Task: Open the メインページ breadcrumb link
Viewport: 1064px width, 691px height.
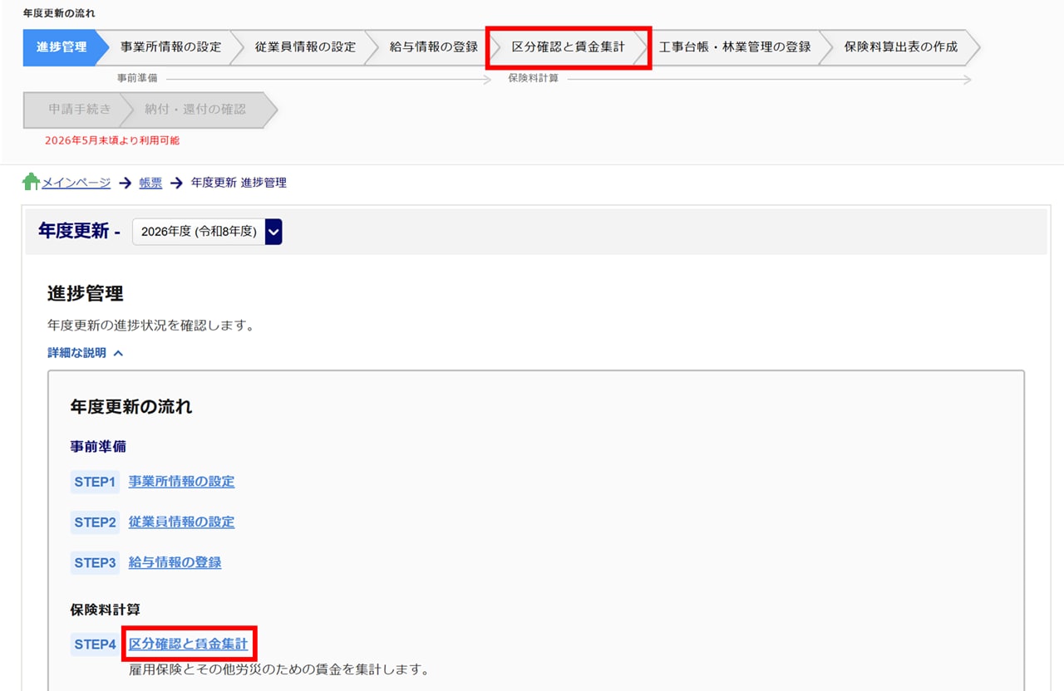Action: (76, 183)
